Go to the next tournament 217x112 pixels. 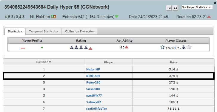pyautogui.click(x=175, y=8)
